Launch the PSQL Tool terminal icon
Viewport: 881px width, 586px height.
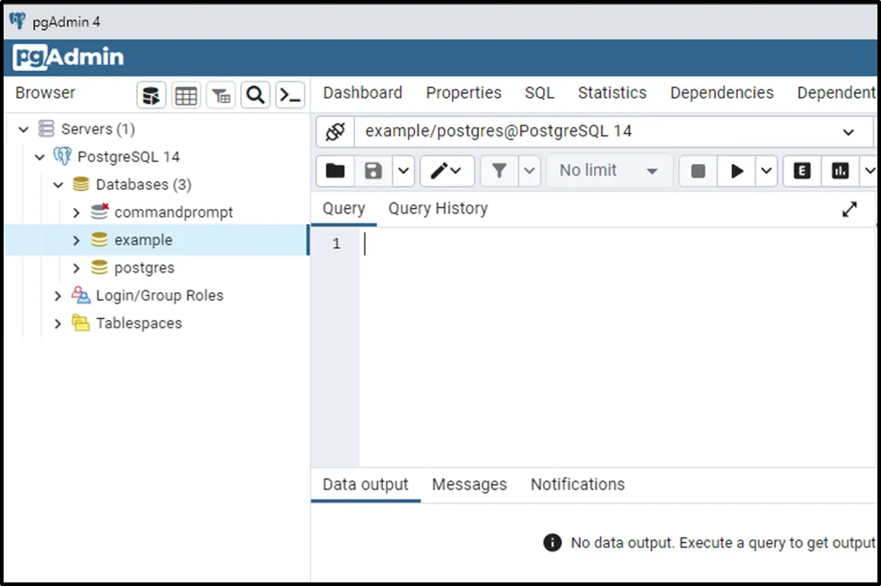pyautogui.click(x=289, y=95)
